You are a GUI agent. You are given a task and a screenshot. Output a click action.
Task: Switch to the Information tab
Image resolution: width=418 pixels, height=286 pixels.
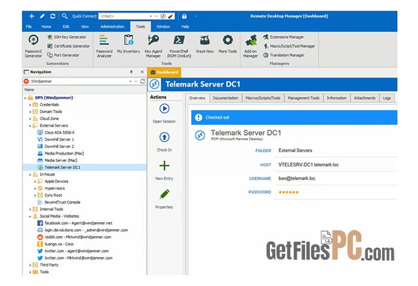pos(337,98)
